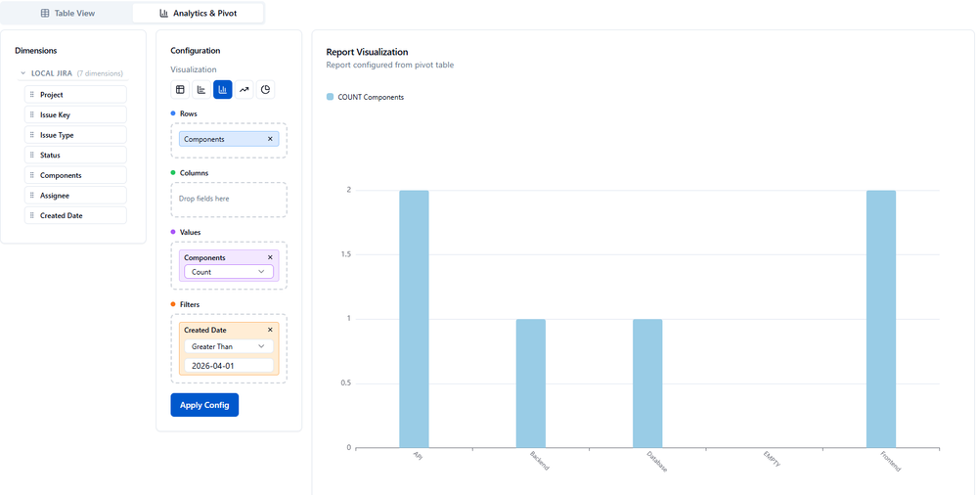This screenshot has height=495, width=976.
Task: Click the Components label in Dimensions list
Action: coord(61,175)
